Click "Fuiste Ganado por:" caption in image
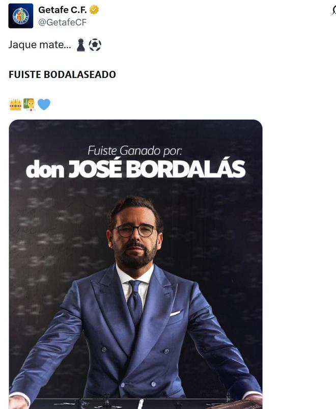 [135, 151]
